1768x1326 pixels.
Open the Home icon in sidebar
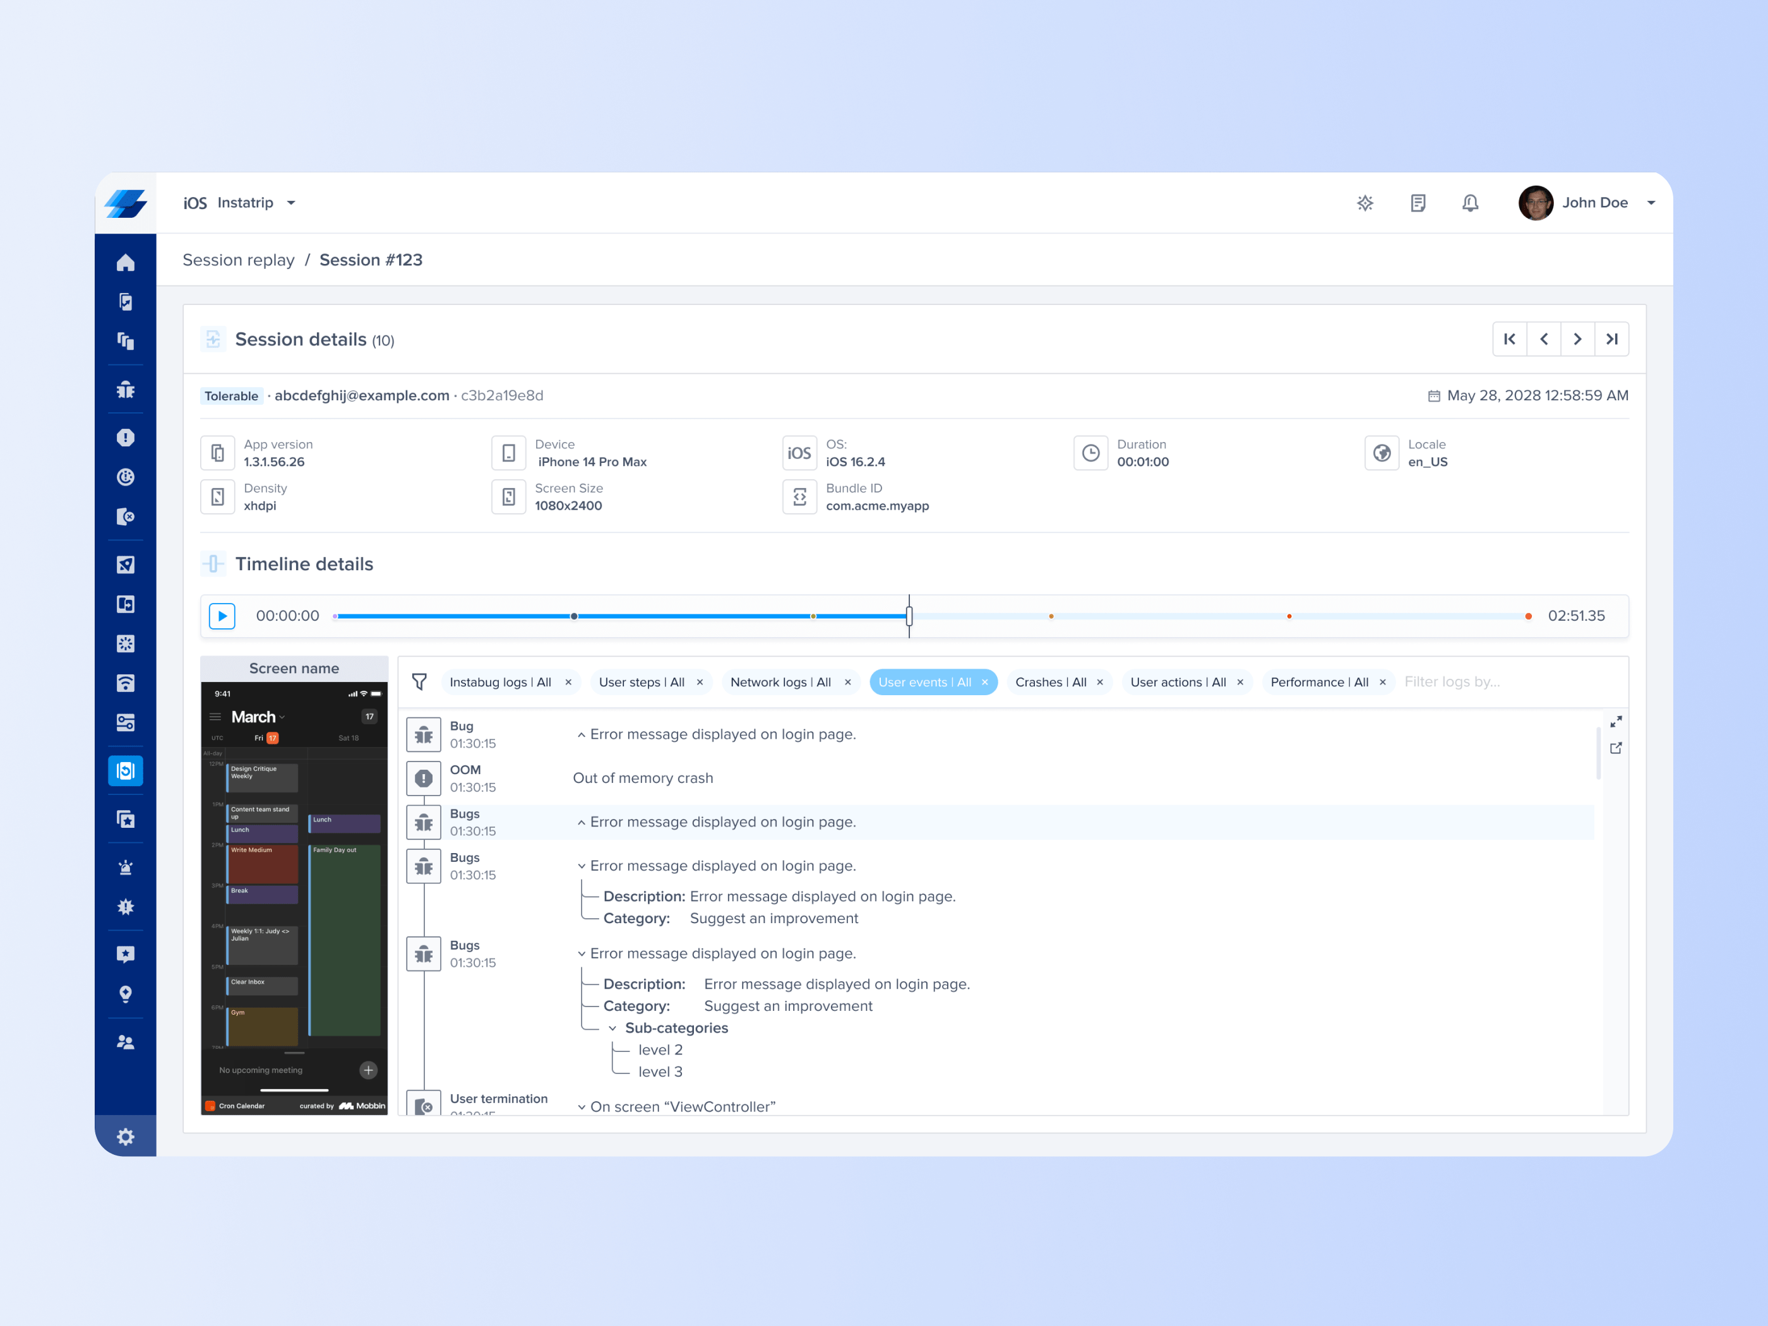pyautogui.click(x=126, y=262)
